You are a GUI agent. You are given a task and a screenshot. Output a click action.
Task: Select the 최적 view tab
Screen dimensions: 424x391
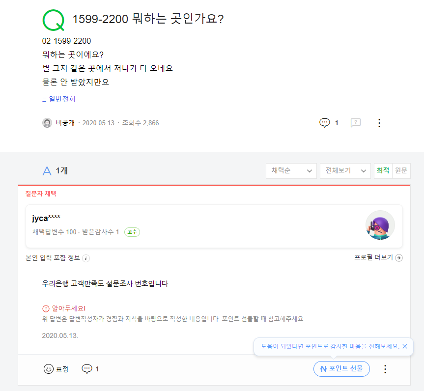tap(383, 170)
